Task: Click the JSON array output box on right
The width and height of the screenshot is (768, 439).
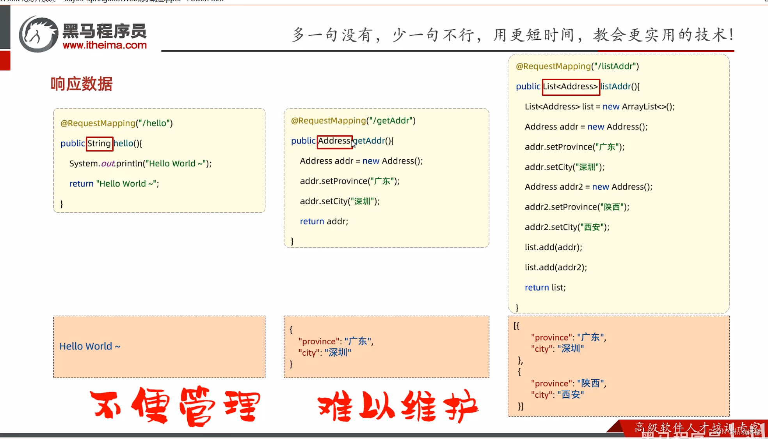Action: [x=618, y=366]
